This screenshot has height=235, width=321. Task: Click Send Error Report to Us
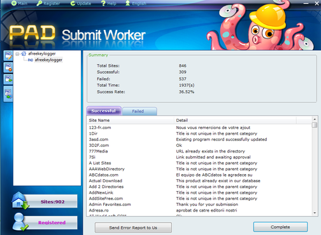pos(133,227)
